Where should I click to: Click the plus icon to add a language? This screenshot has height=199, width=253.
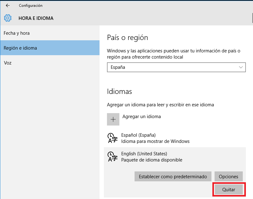113,119
